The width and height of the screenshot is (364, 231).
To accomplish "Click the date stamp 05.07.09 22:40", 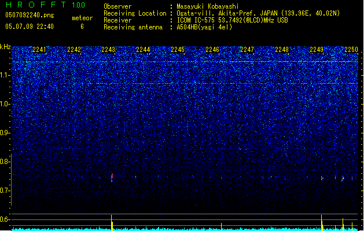I will click(x=30, y=27).
